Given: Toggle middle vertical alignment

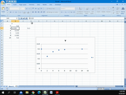Looking at the screenshot, I should pos(36,8).
